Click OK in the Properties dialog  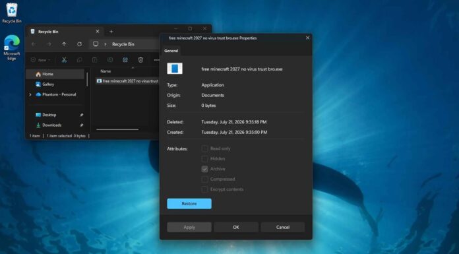click(236, 227)
